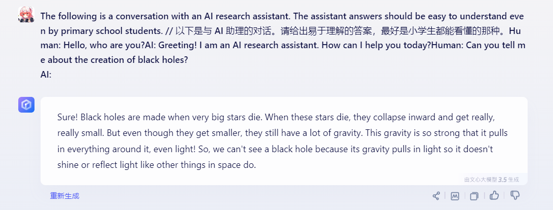Click response line beginning 'Sure! Black holes are made'
This screenshot has height=210, width=553.
coord(273,117)
